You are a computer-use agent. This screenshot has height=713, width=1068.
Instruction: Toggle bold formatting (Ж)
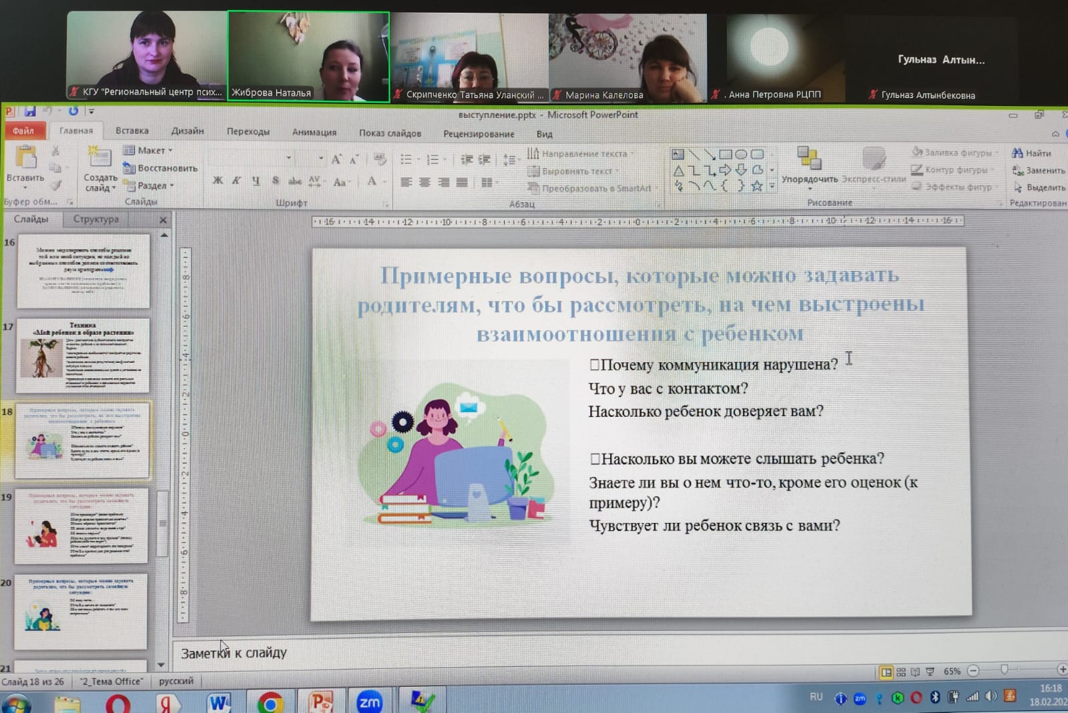[x=218, y=181]
